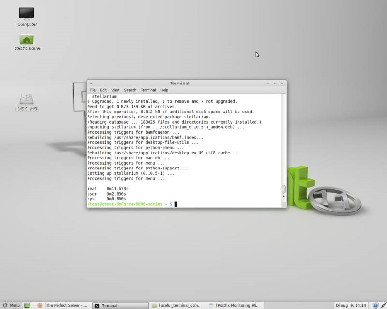
Task: Click the Terminal window menu icon in titlebar
Action: coord(91,83)
